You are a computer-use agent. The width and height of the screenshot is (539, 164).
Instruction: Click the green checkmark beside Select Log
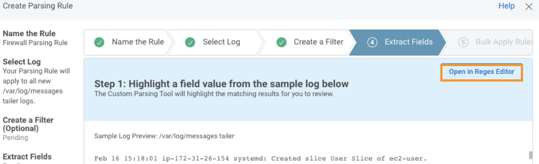click(190, 42)
